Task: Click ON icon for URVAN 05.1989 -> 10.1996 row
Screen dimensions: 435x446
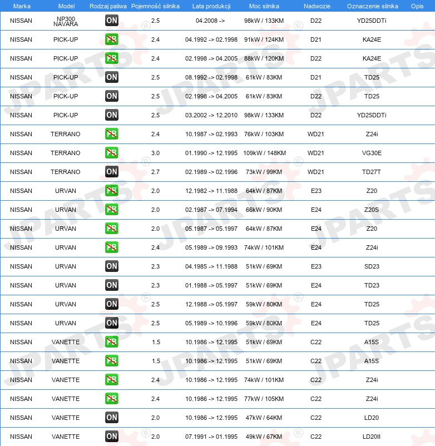Action: click(111, 323)
